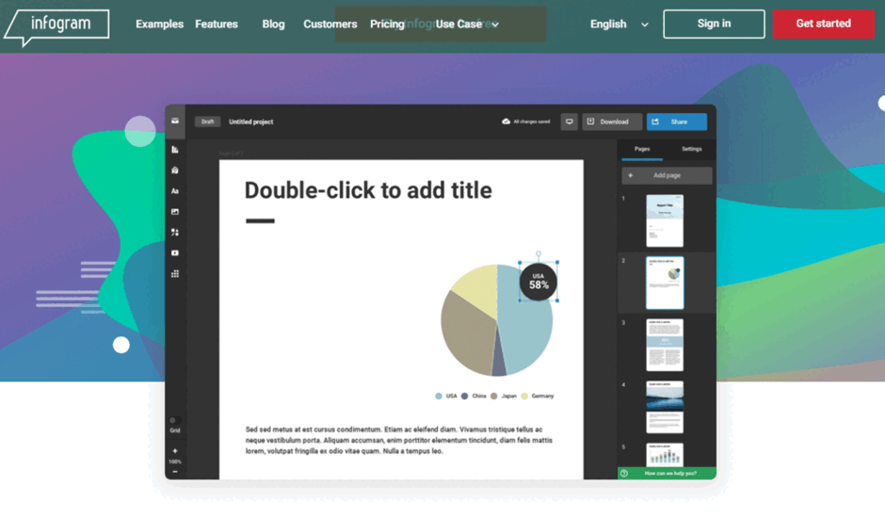Switch to the Pages tab
The width and height of the screenshot is (885, 519).
642,149
